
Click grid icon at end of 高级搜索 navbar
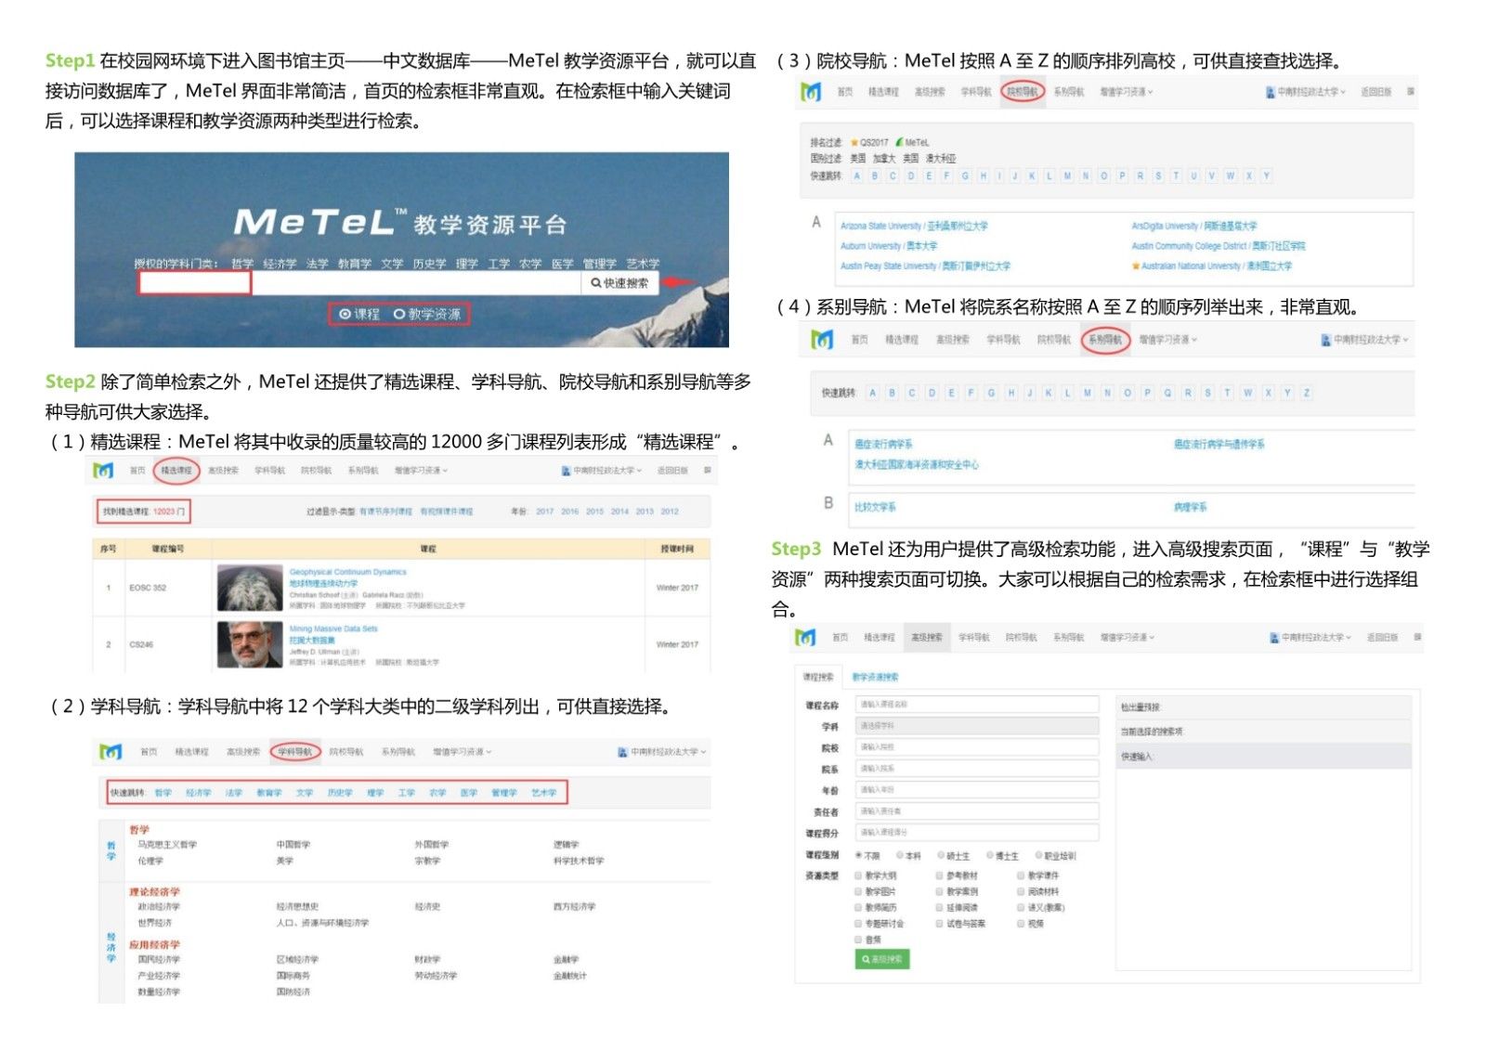click(1417, 638)
